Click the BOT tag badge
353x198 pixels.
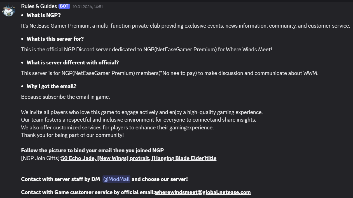click(64, 6)
